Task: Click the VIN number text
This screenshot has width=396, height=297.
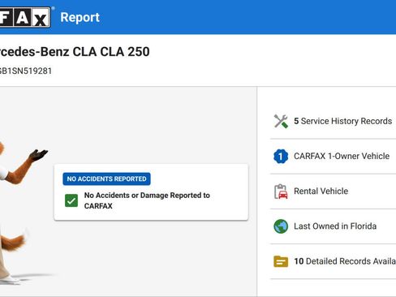Action: point(26,71)
